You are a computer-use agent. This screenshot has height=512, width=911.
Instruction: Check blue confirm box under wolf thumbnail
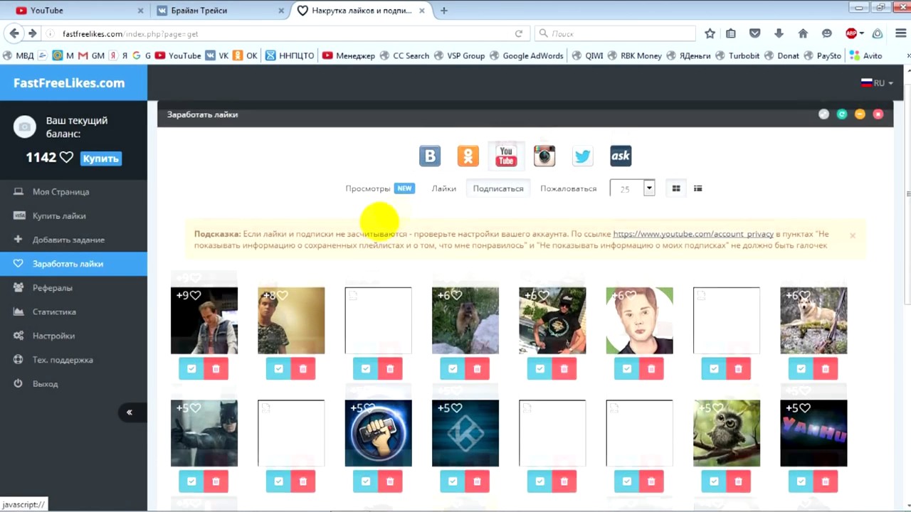pos(801,368)
